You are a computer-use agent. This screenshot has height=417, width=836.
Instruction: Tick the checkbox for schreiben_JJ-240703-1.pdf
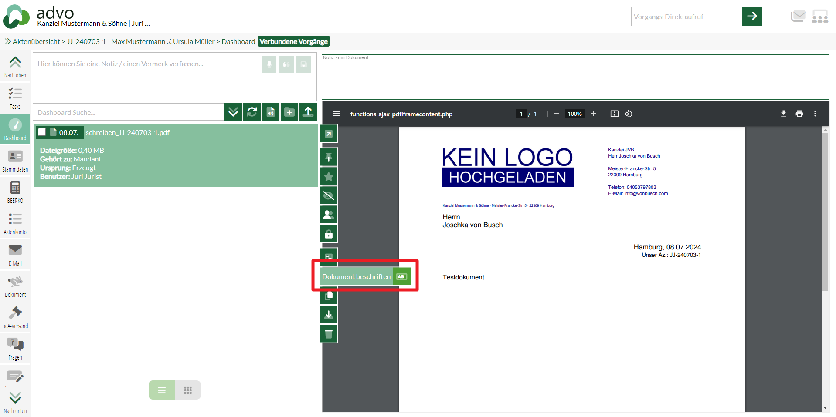click(42, 132)
